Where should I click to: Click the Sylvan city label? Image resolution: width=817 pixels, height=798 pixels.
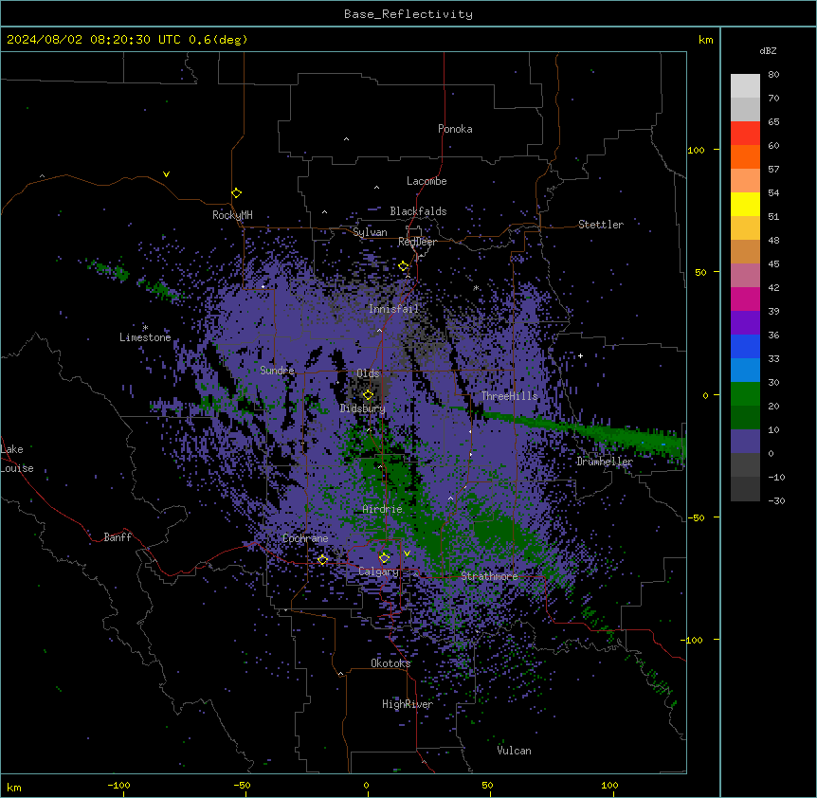(370, 232)
